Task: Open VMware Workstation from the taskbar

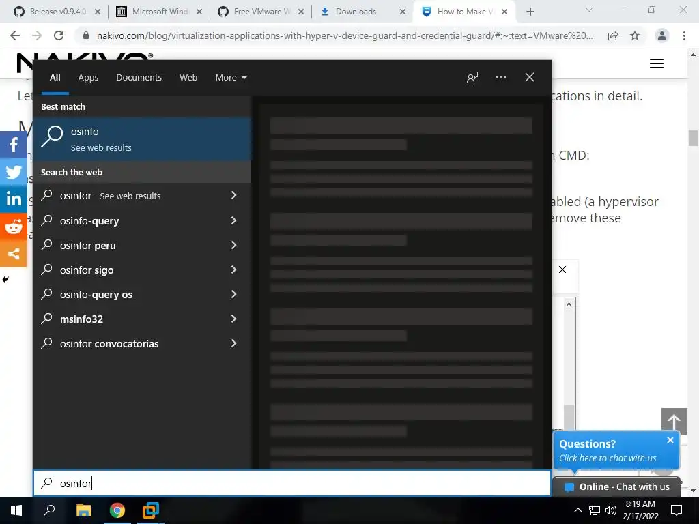Action: click(x=151, y=510)
